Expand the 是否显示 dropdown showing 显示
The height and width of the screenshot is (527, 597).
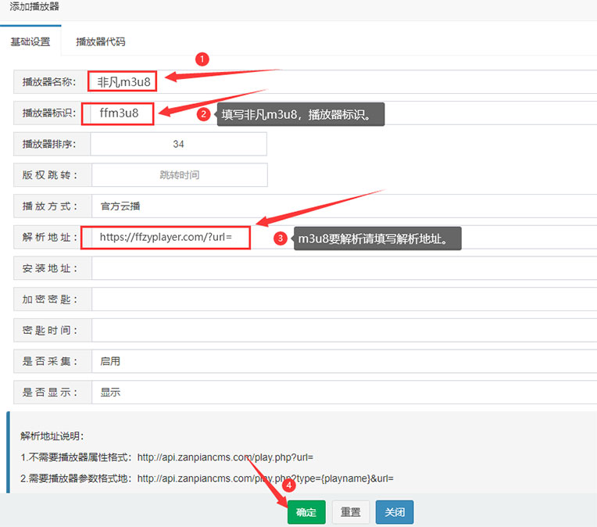[x=342, y=393]
